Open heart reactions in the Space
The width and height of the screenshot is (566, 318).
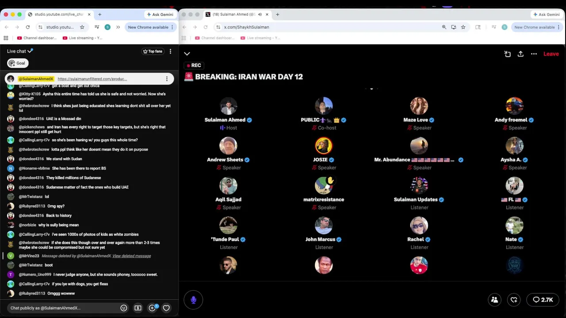click(x=514, y=300)
